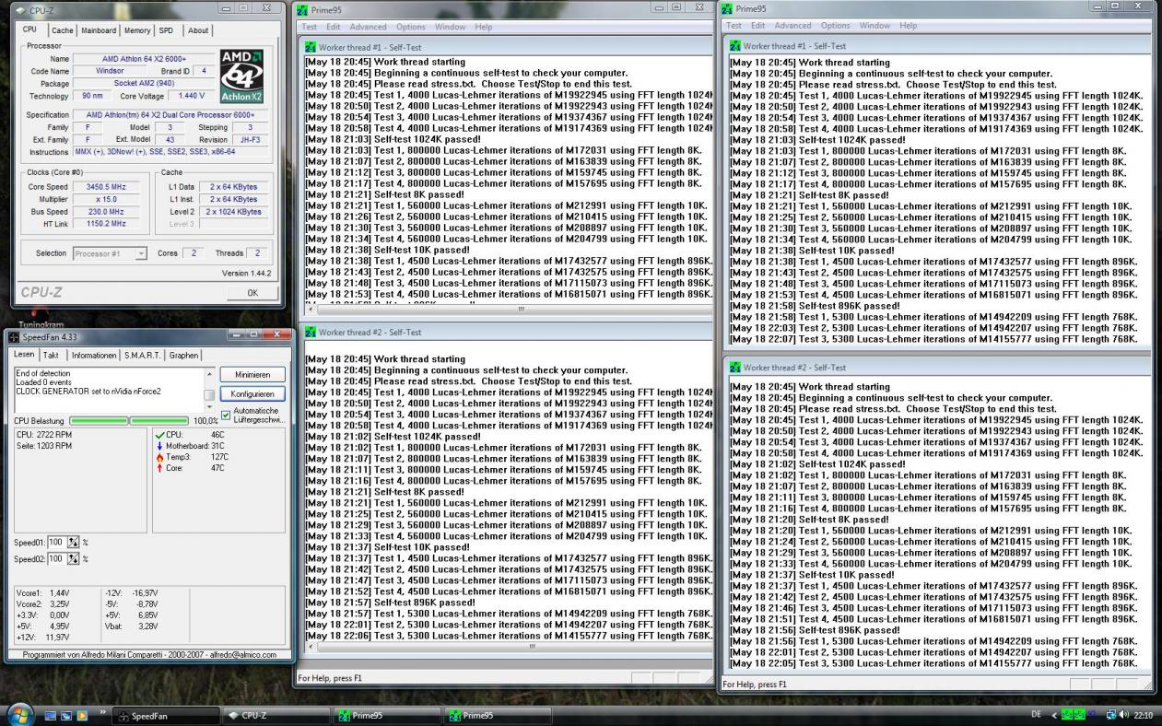Activate the second Prime95 taskbar button
Viewport: 1162px width, 726px height.
[x=497, y=715]
